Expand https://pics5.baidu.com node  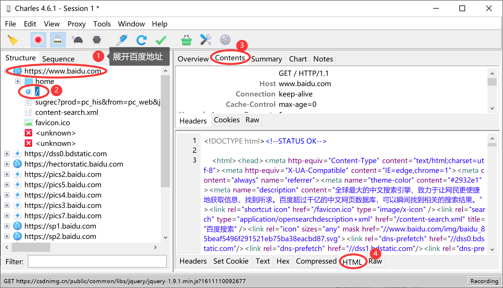7,185
